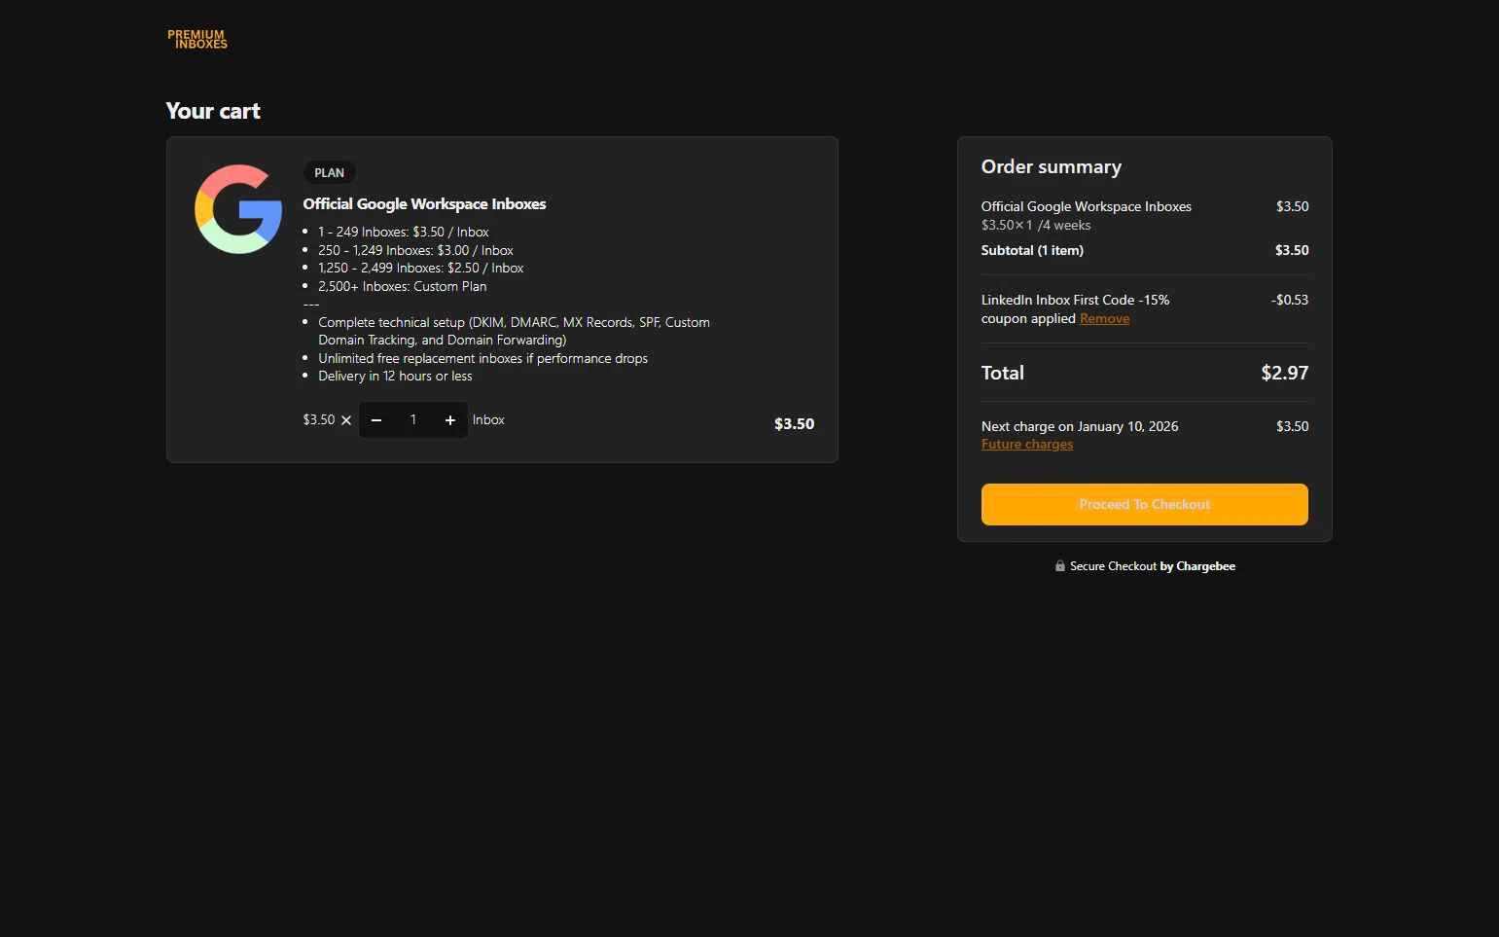Viewport: 1499px width, 937px height.
Task: Open the Future charges link
Action: point(1027,444)
